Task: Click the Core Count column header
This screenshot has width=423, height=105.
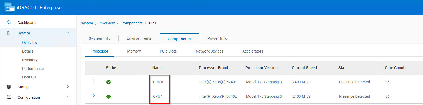Action: click(x=394, y=68)
